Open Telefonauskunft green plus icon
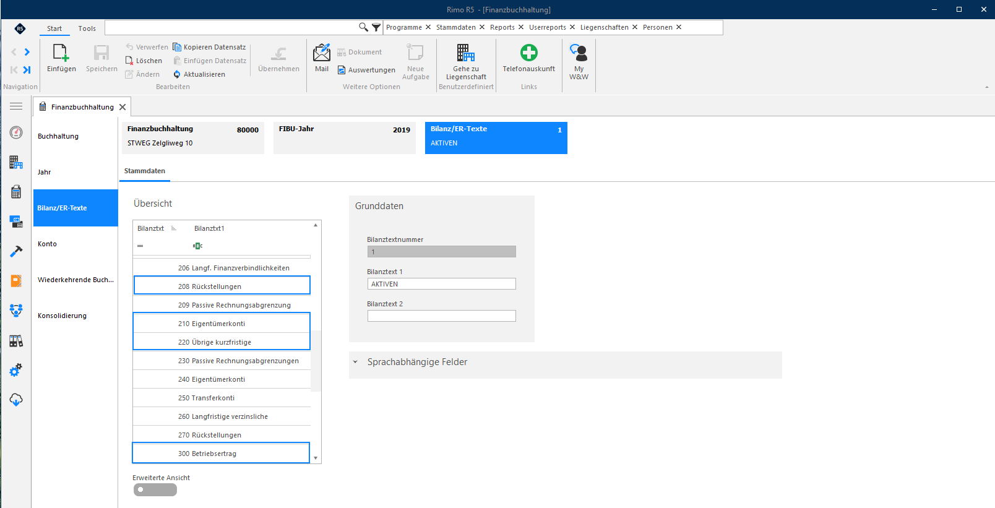Viewport: 995px width, 508px height. [529, 53]
